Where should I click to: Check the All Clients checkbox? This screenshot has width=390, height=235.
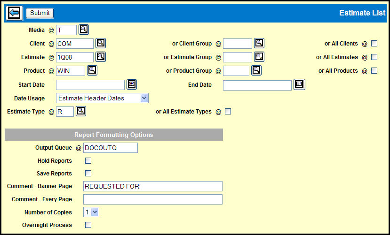pyautogui.click(x=374, y=44)
